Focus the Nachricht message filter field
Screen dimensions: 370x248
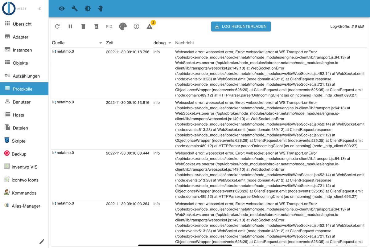pyautogui.click(x=271, y=43)
